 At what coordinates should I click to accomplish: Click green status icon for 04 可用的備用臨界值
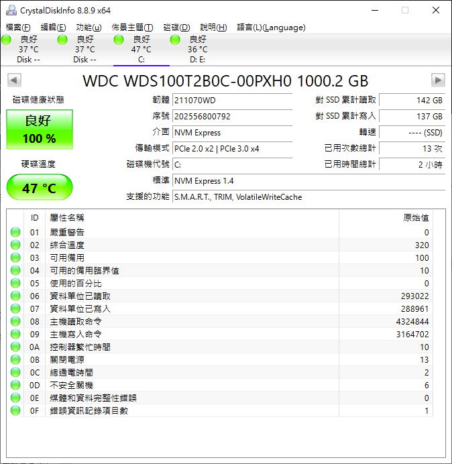point(15,270)
